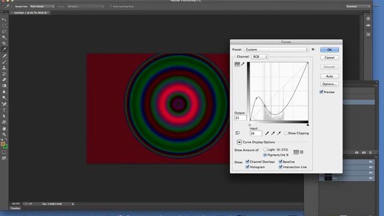The image size is (384, 216).
Task: Select the Clone Stamp tool
Action: tap(4, 68)
